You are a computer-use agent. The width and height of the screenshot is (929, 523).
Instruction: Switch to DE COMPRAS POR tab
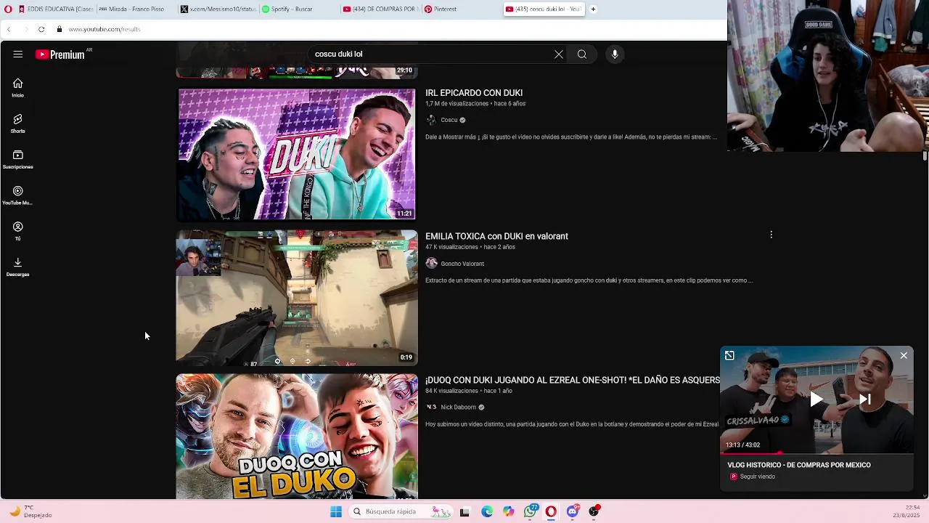pyautogui.click(x=381, y=9)
